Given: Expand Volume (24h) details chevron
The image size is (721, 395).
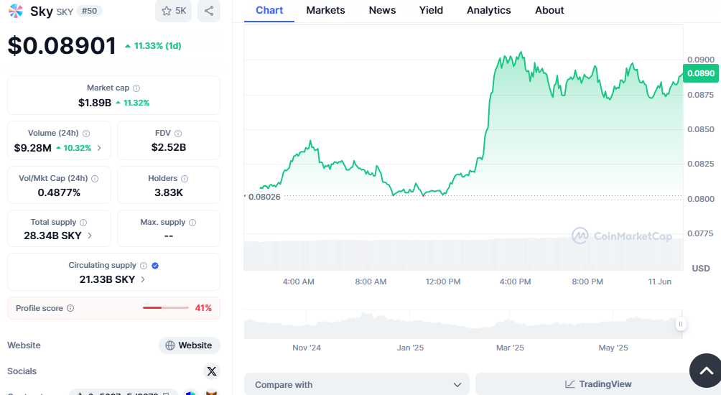Looking at the screenshot, I should (99, 148).
